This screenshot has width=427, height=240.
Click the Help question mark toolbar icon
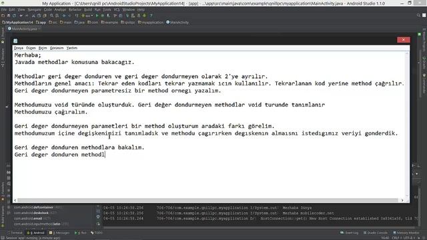click(x=151, y=16)
